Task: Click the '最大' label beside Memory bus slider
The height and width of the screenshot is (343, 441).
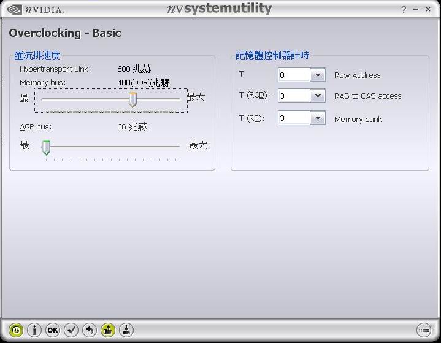Action: point(196,97)
